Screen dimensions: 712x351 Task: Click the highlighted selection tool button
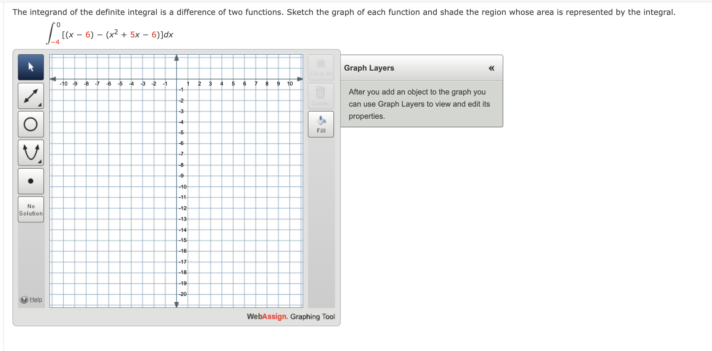tap(30, 67)
